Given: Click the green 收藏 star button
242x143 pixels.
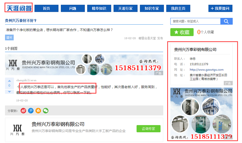Looking at the screenshot, I should coord(182,32).
